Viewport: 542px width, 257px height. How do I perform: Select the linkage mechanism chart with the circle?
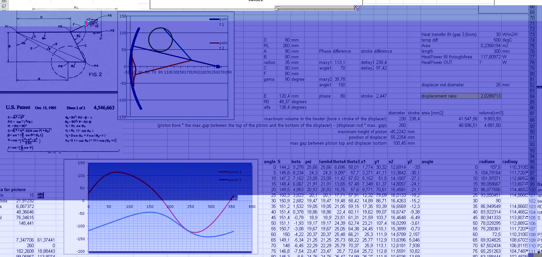click(176, 66)
